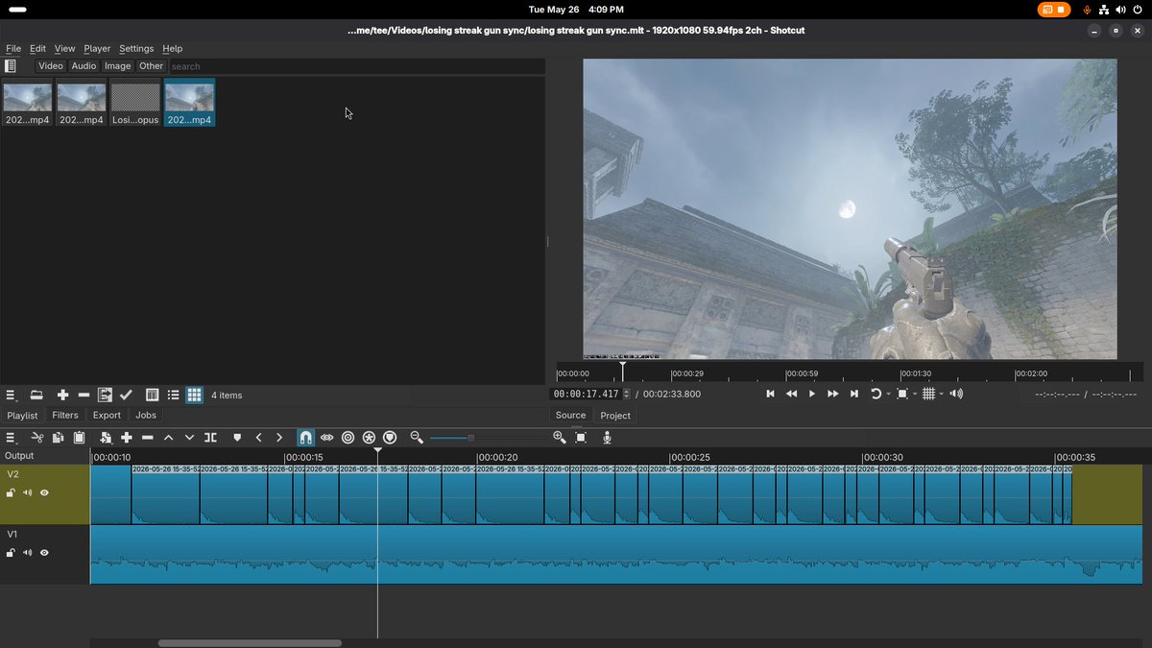Click the playlist open-bin tray icon
Screen dimensions: 1152x648
(36, 395)
